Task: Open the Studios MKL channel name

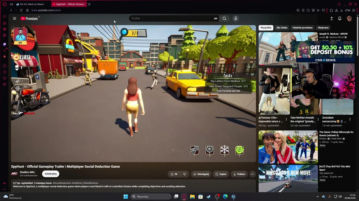Action: [27, 172]
